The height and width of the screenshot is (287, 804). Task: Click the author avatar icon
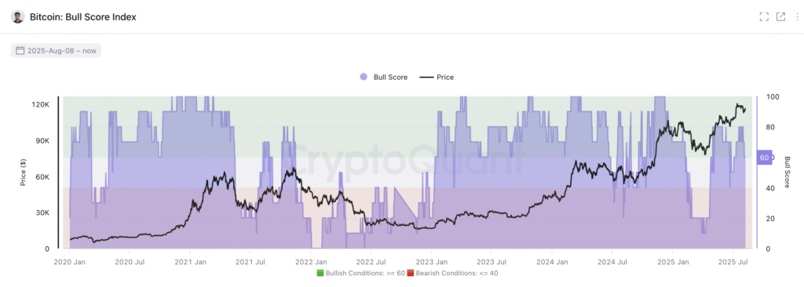click(x=18, y=17)
